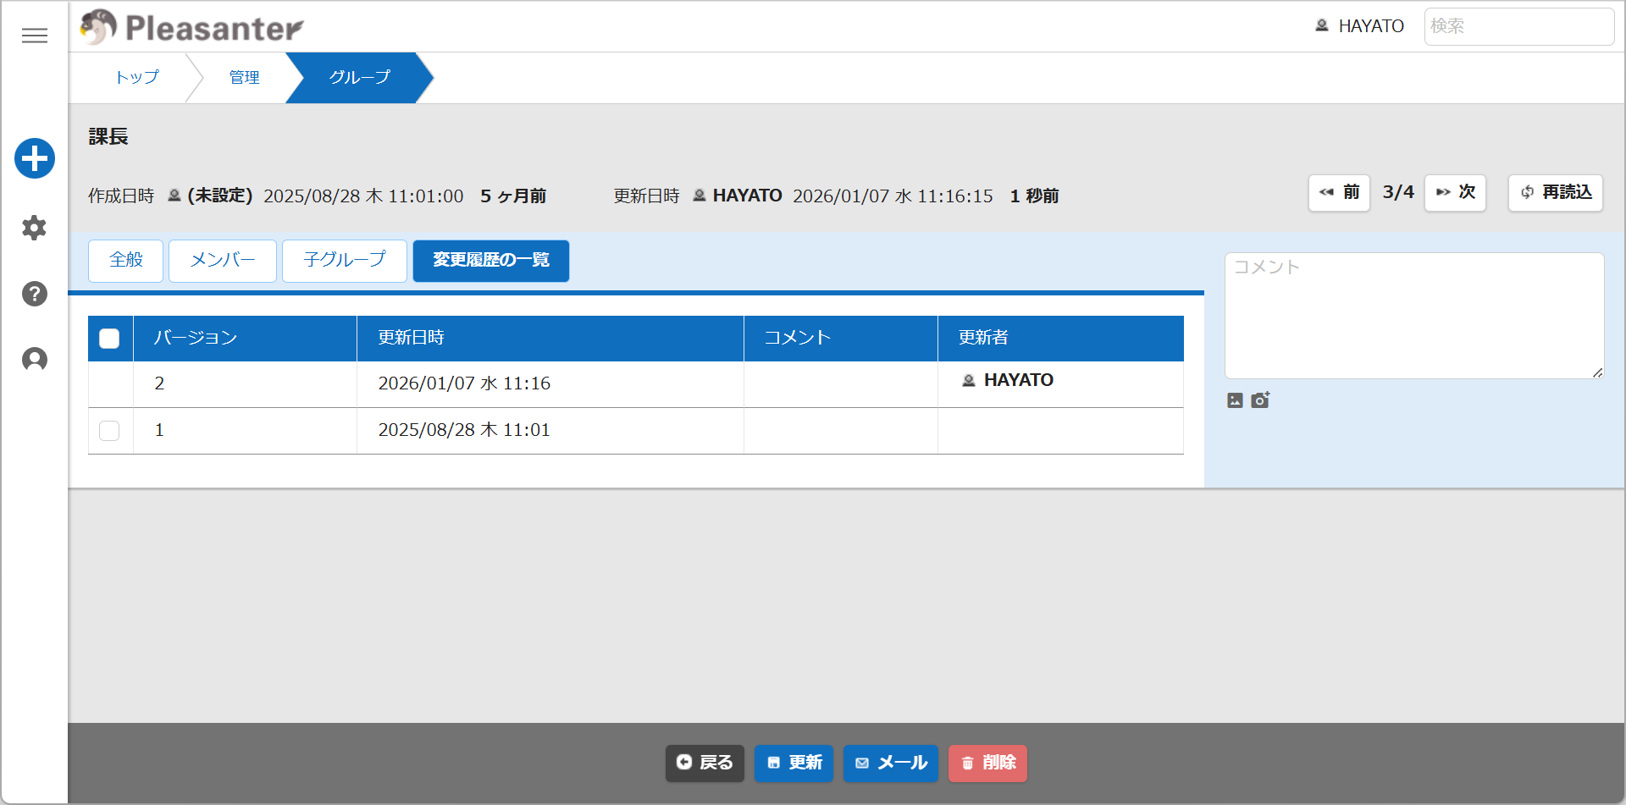1626x805 pixels.
Task: Click the 更新 update button
Action: coord(794,764)
